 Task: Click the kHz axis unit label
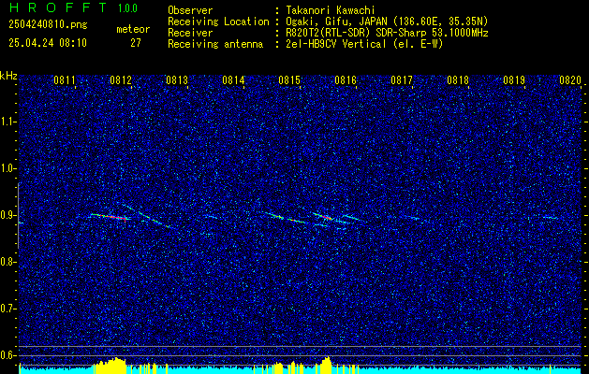[8, 76]
